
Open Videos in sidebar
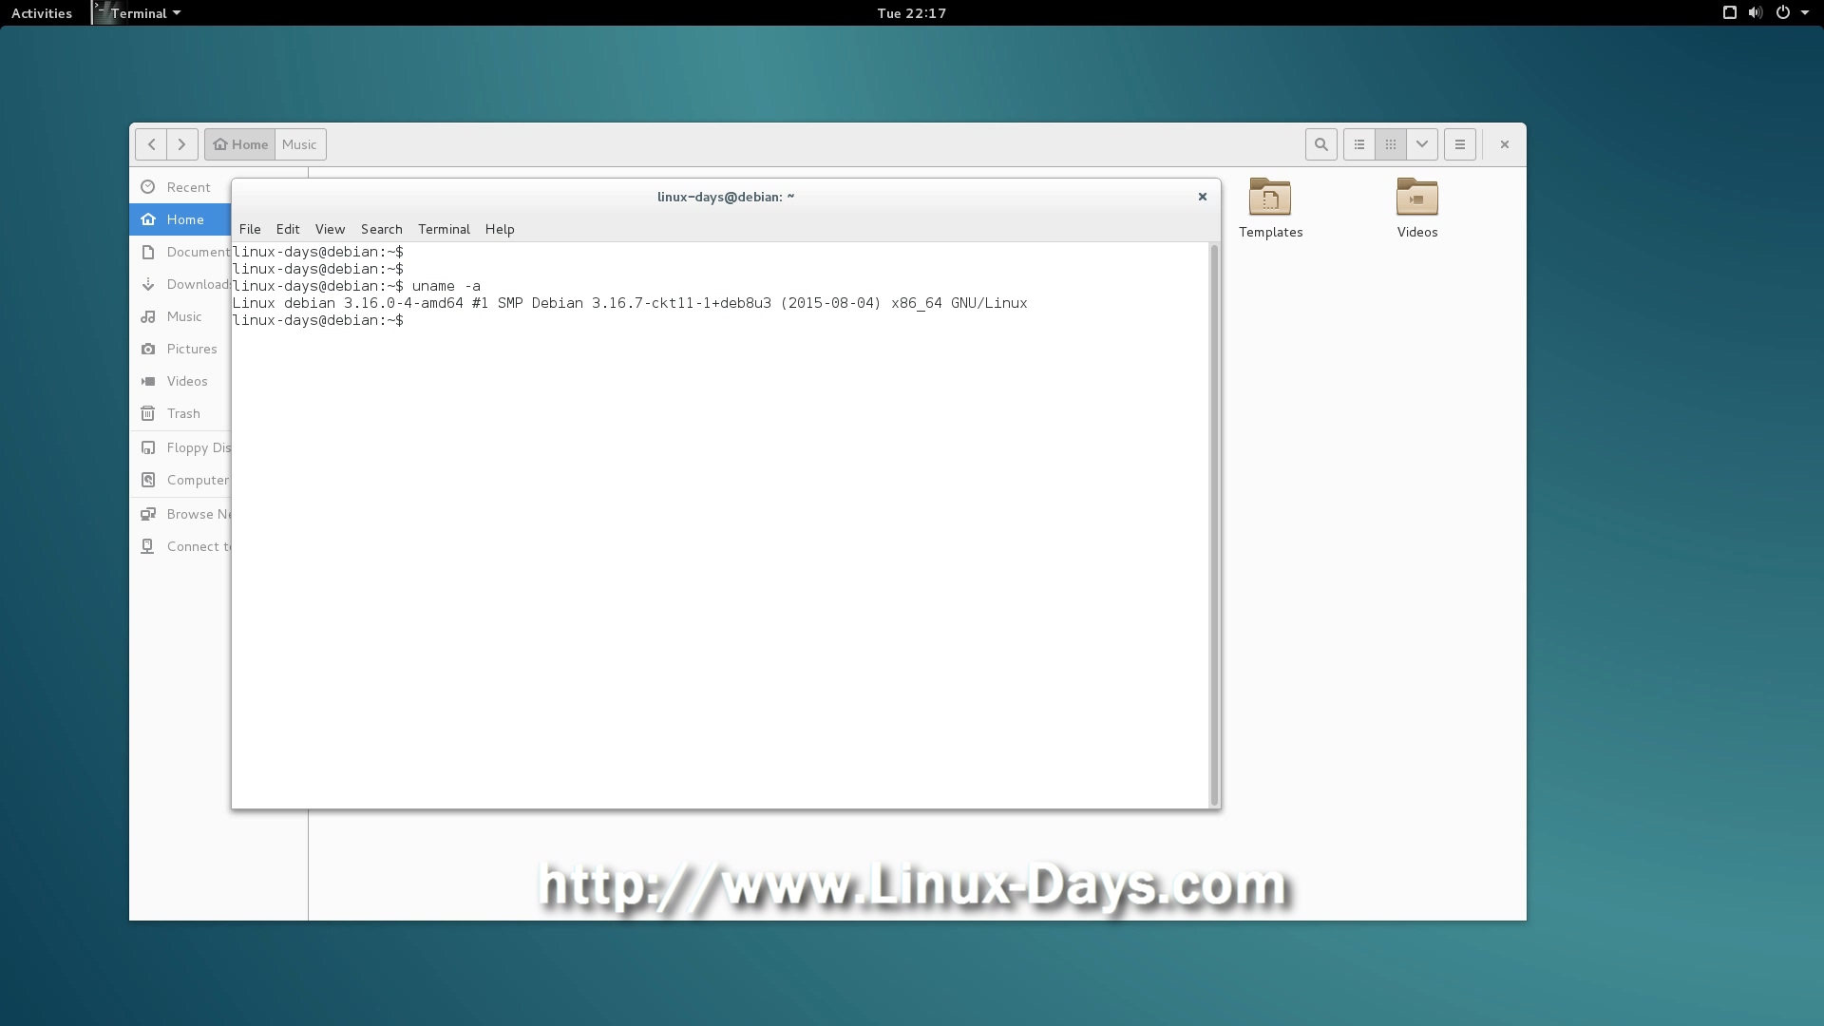click(x=180, y=381)
